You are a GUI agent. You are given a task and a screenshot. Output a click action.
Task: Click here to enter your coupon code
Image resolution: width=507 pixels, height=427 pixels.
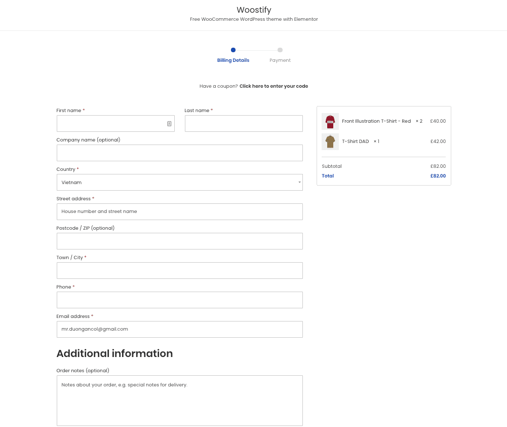click(x=274, y=86)
